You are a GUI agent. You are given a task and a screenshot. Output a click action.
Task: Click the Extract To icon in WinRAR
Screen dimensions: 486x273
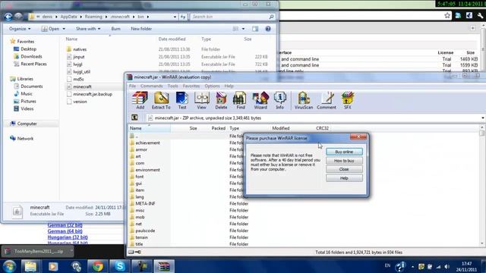click(161, 101)
